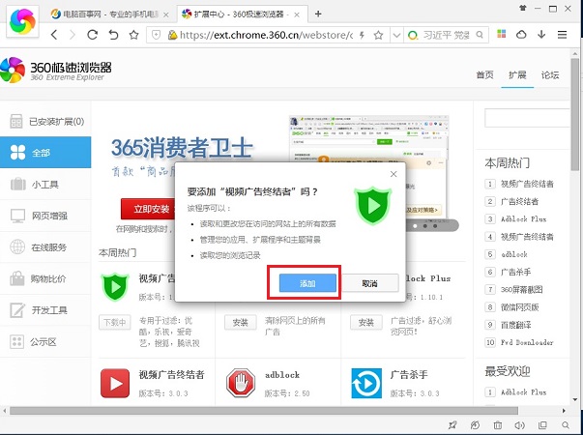Screen dimensions: 583x435
Task: Select 公示区 category in sidebar
Action: coord(45,341)
